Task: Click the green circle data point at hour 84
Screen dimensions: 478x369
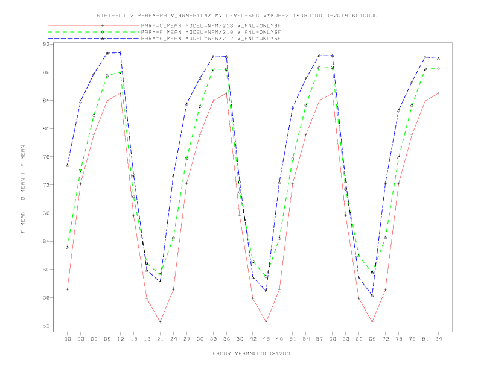Action: [438, 69]
